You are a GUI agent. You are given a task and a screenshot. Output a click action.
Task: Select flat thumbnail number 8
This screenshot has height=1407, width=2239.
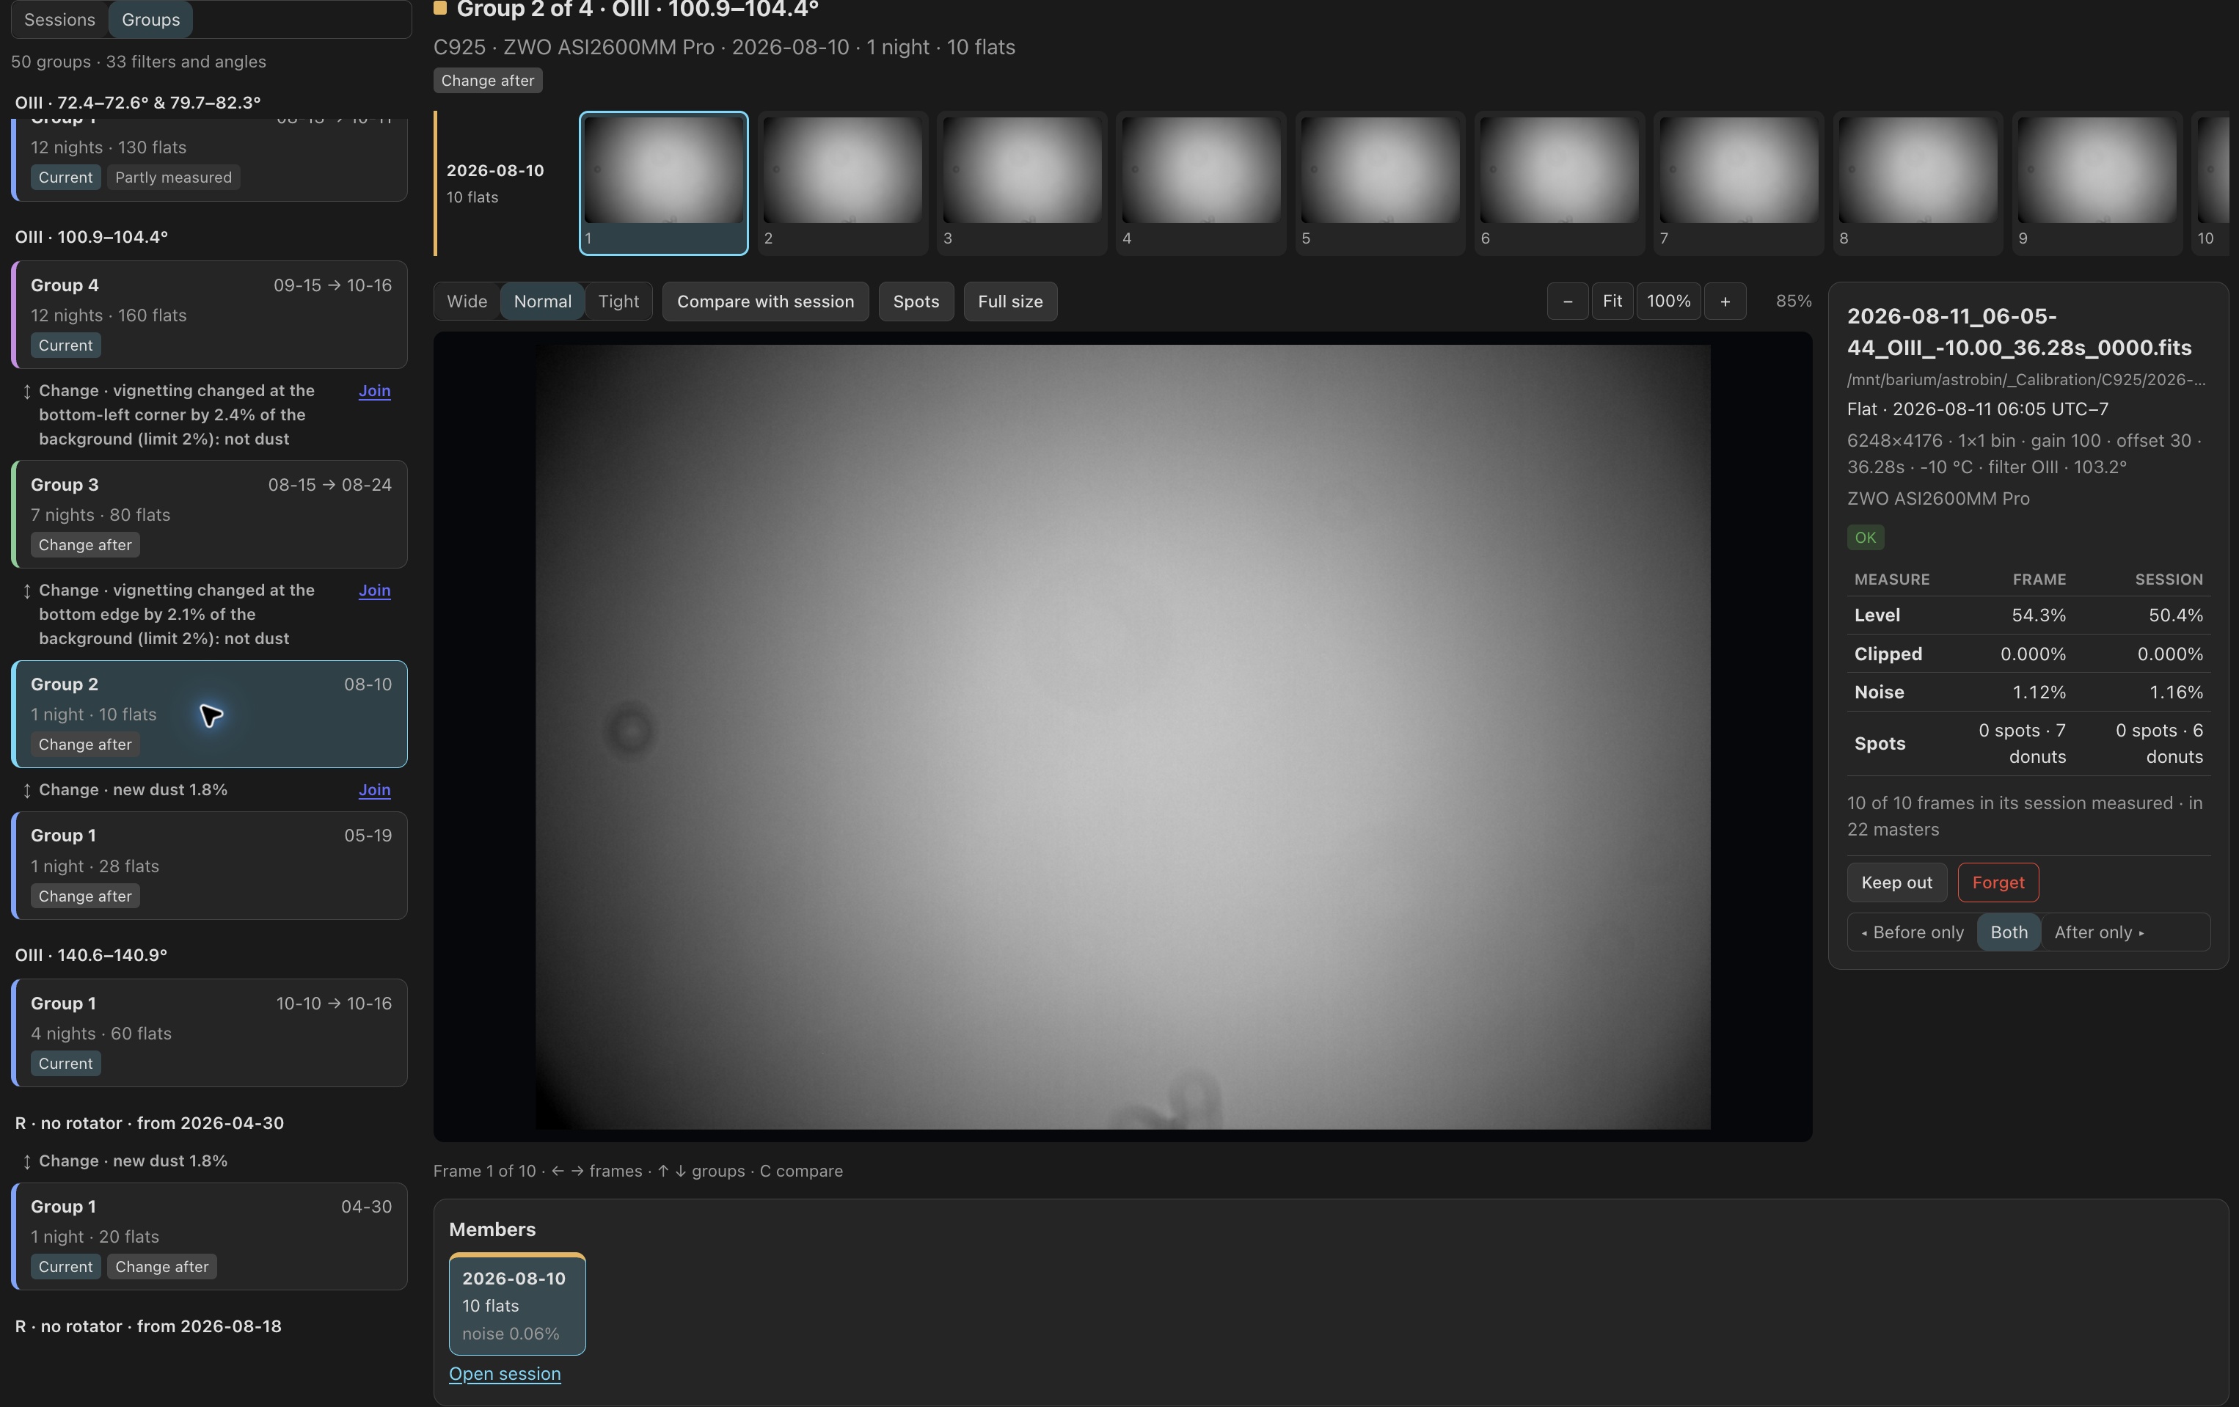click(x=1918, y=183)
